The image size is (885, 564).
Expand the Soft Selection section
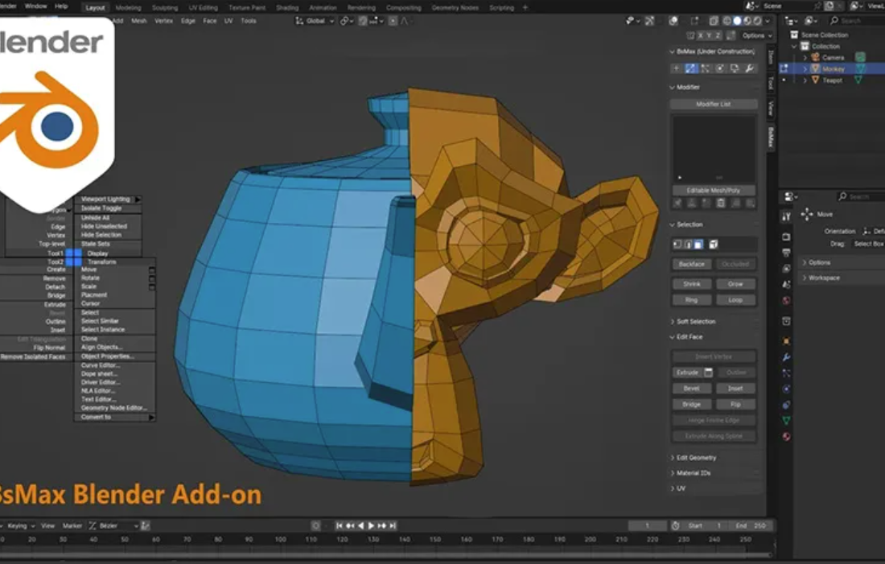tap(673, 322)
